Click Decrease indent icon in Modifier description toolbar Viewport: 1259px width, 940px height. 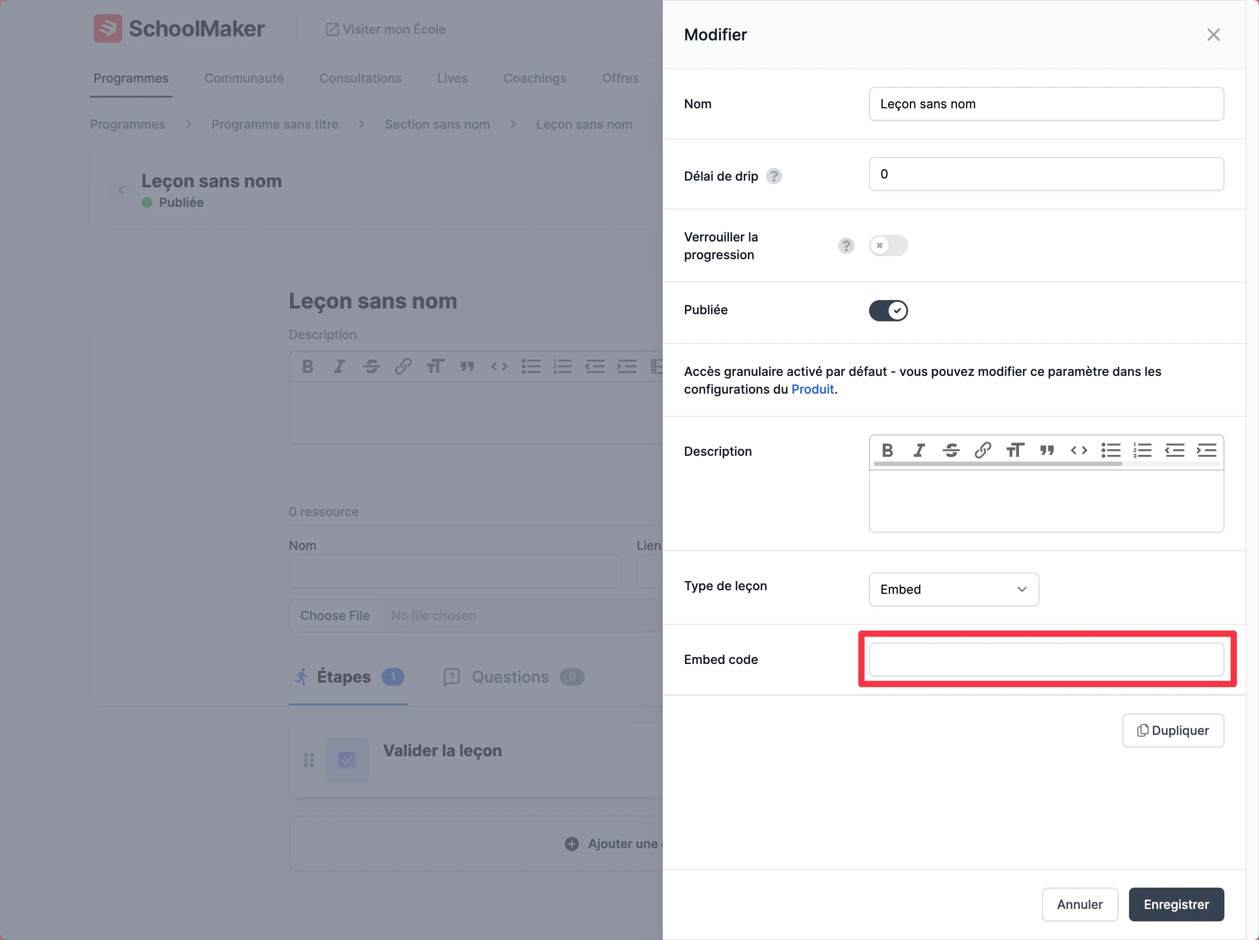point(1174,450)
